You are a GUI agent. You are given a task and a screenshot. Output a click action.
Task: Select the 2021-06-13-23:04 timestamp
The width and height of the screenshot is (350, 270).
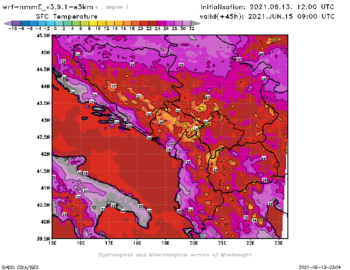coord(320,267)
